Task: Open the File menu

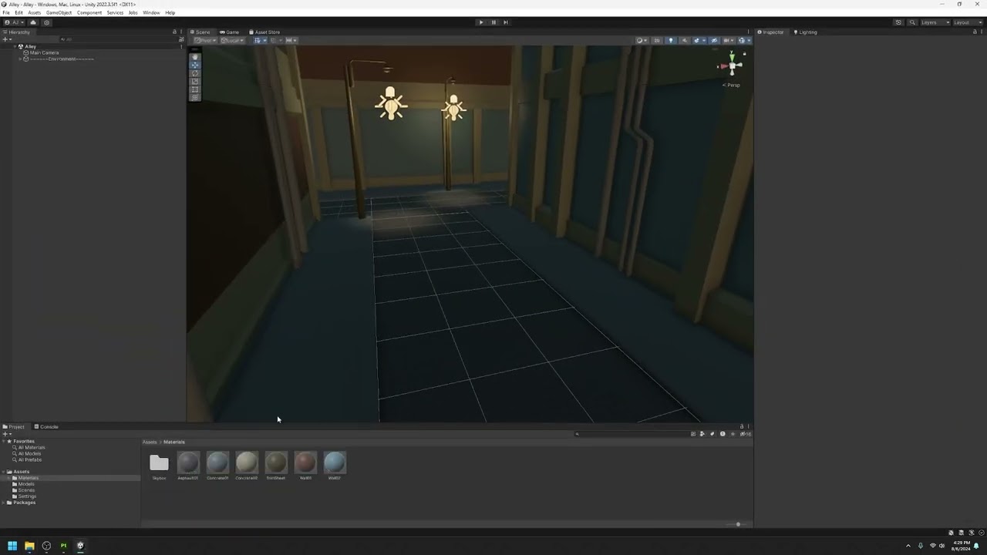Action: coord(6,12)
